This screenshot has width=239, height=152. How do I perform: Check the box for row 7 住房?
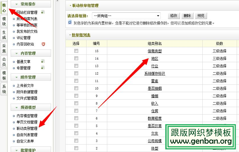76,111
